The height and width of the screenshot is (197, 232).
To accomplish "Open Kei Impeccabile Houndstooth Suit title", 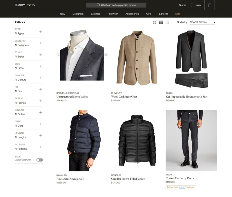I will (186, 97).
